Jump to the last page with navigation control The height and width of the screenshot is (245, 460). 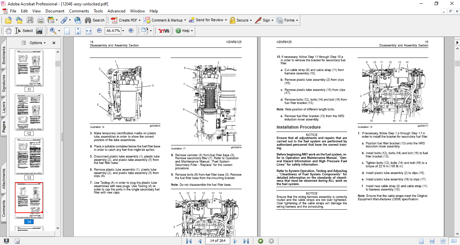246,241
